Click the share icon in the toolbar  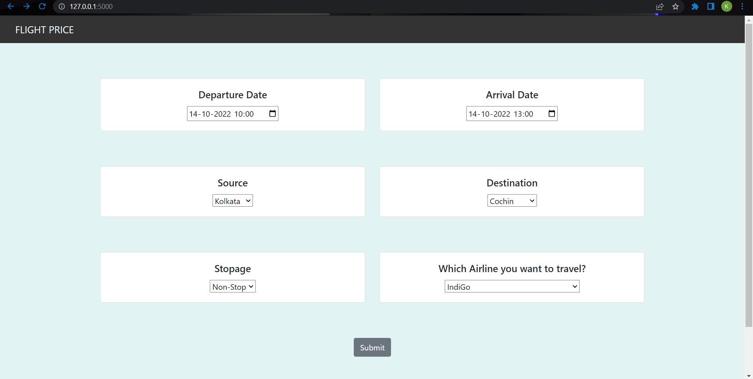(660, 7)
